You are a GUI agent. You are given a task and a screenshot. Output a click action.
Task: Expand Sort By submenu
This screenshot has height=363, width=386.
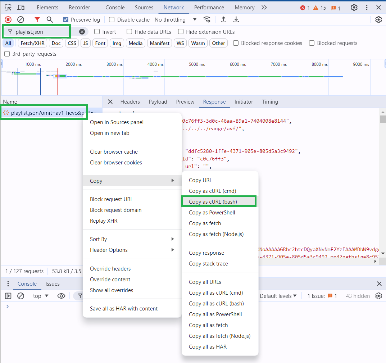(132, 239)
